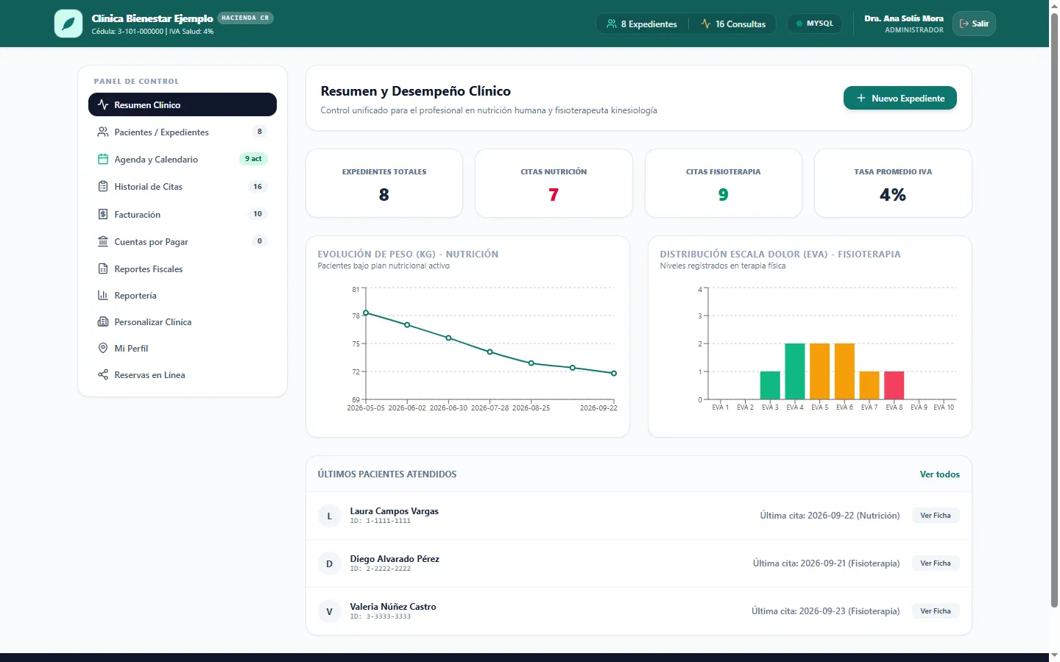Click the Resumen Clínico pulse icon
Screen dimensions: 1060x662
click(x=103, y=104)
